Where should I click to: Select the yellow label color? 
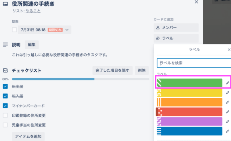coord(189,93)
